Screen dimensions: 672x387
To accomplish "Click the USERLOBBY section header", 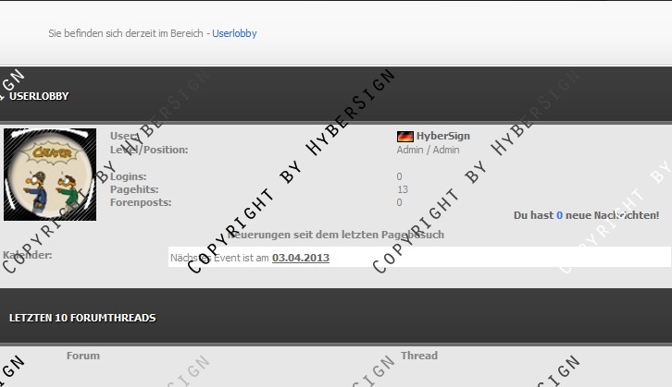I will pyautogui.click(x=39, y=96).
